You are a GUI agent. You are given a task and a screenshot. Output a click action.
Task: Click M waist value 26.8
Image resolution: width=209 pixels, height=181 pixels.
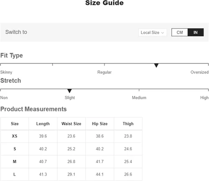click(x=71, y=161)
